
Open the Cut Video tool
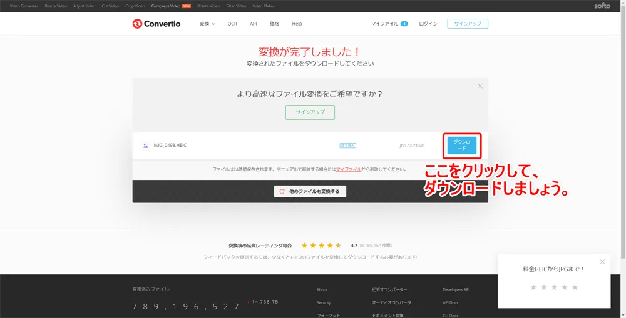point(110,6)
